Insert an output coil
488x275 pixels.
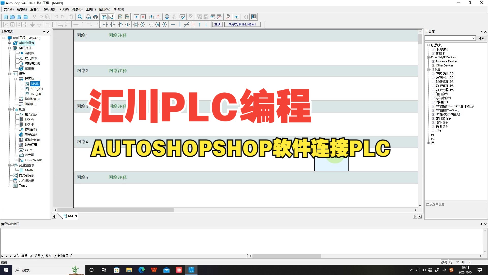[151, 24]
